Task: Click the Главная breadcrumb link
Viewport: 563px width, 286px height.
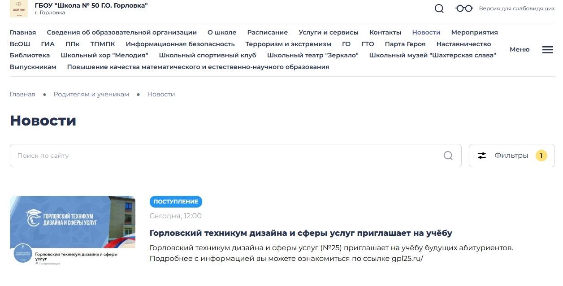Action: (x=22, y=94)
